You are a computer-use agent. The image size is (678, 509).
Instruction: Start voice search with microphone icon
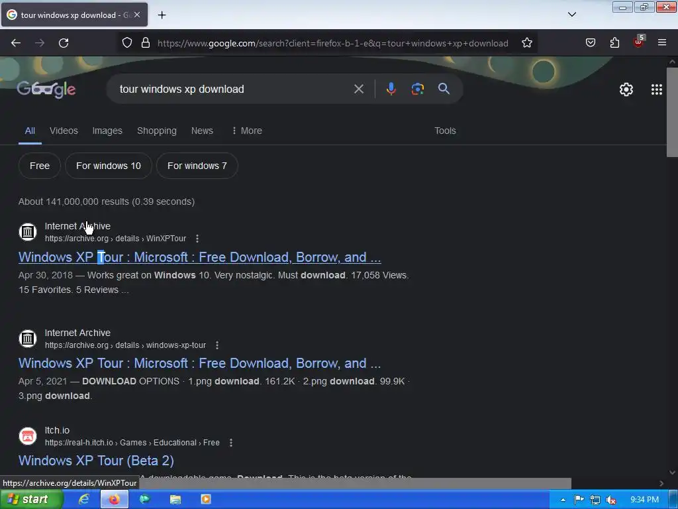pyautogui.click(x=391, y=89)
